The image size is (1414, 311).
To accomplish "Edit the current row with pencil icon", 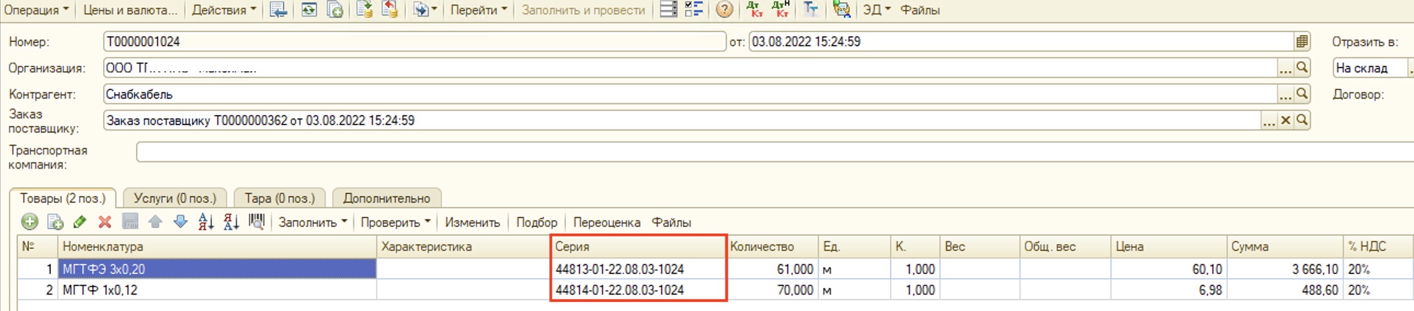I will tap(79, 222).
